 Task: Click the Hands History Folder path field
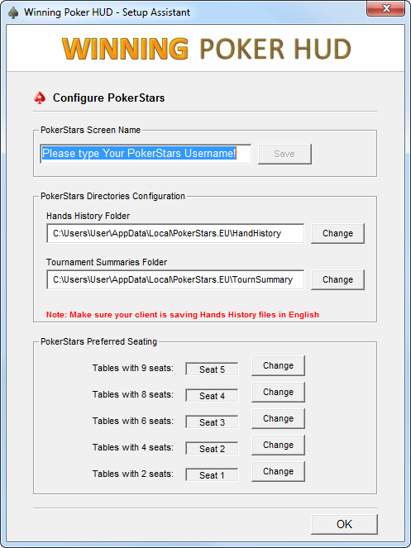click(175, 233)
